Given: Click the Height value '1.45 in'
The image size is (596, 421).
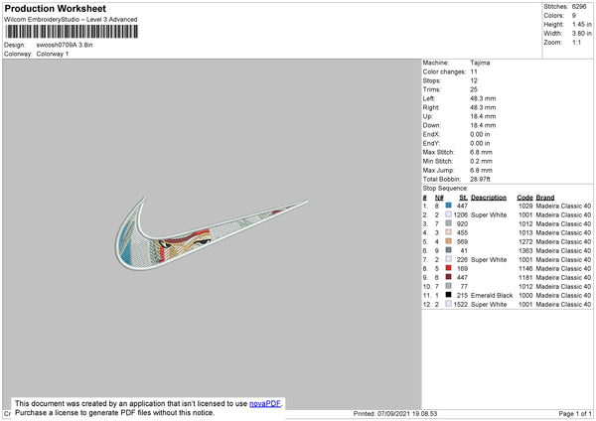Looking at the screenshot, I should click(x=581, y=24).
